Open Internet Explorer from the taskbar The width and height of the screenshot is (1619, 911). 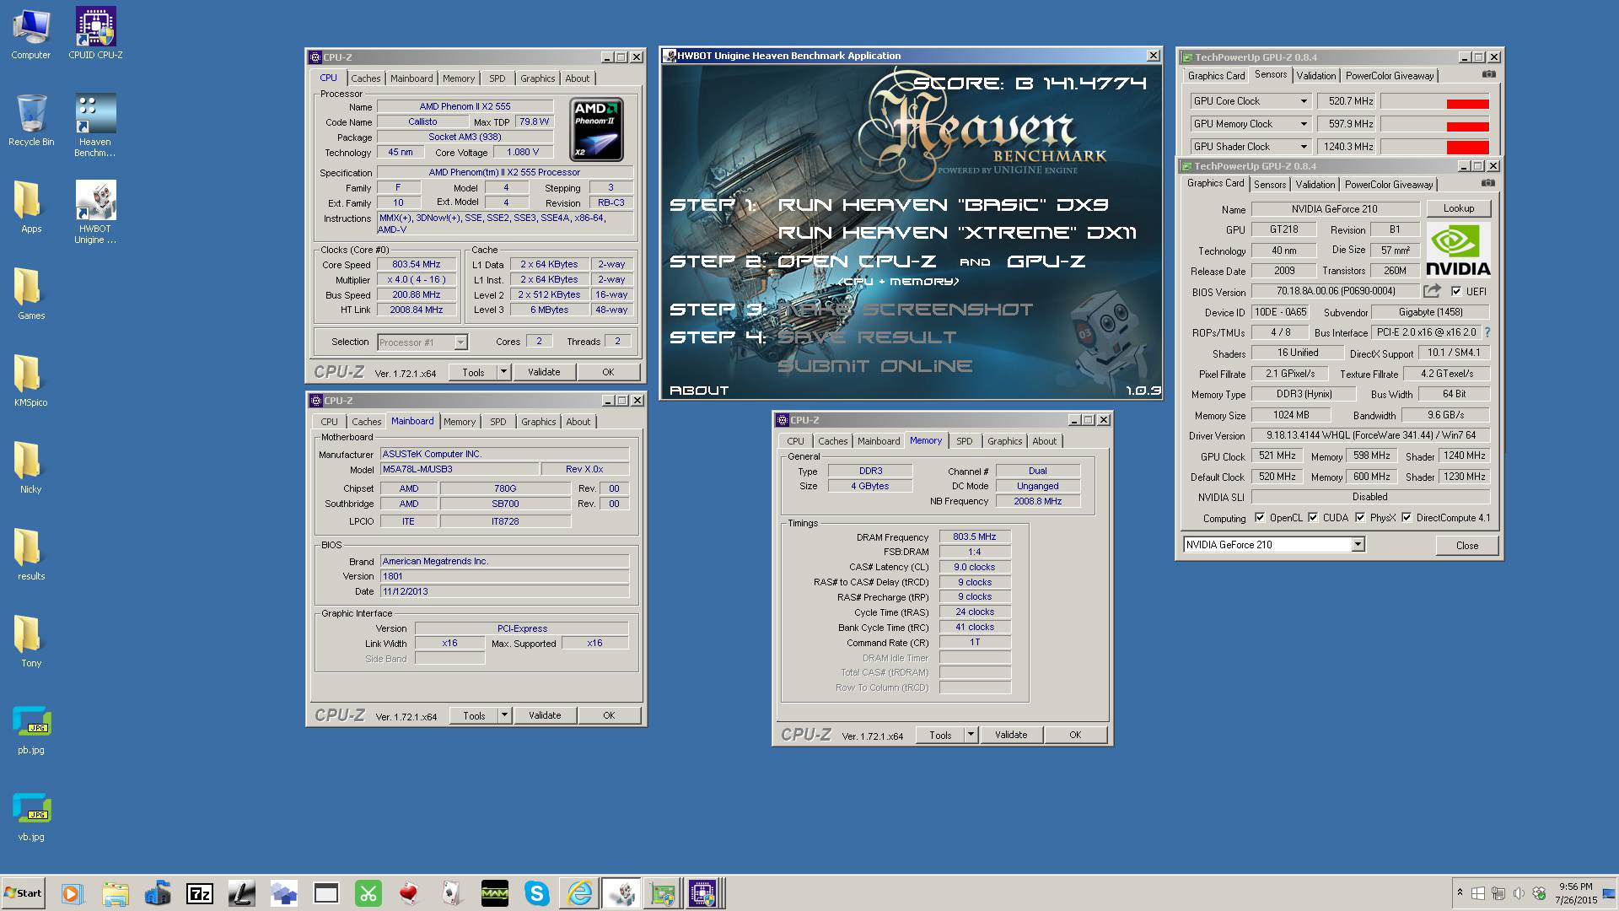pos(579,893)
